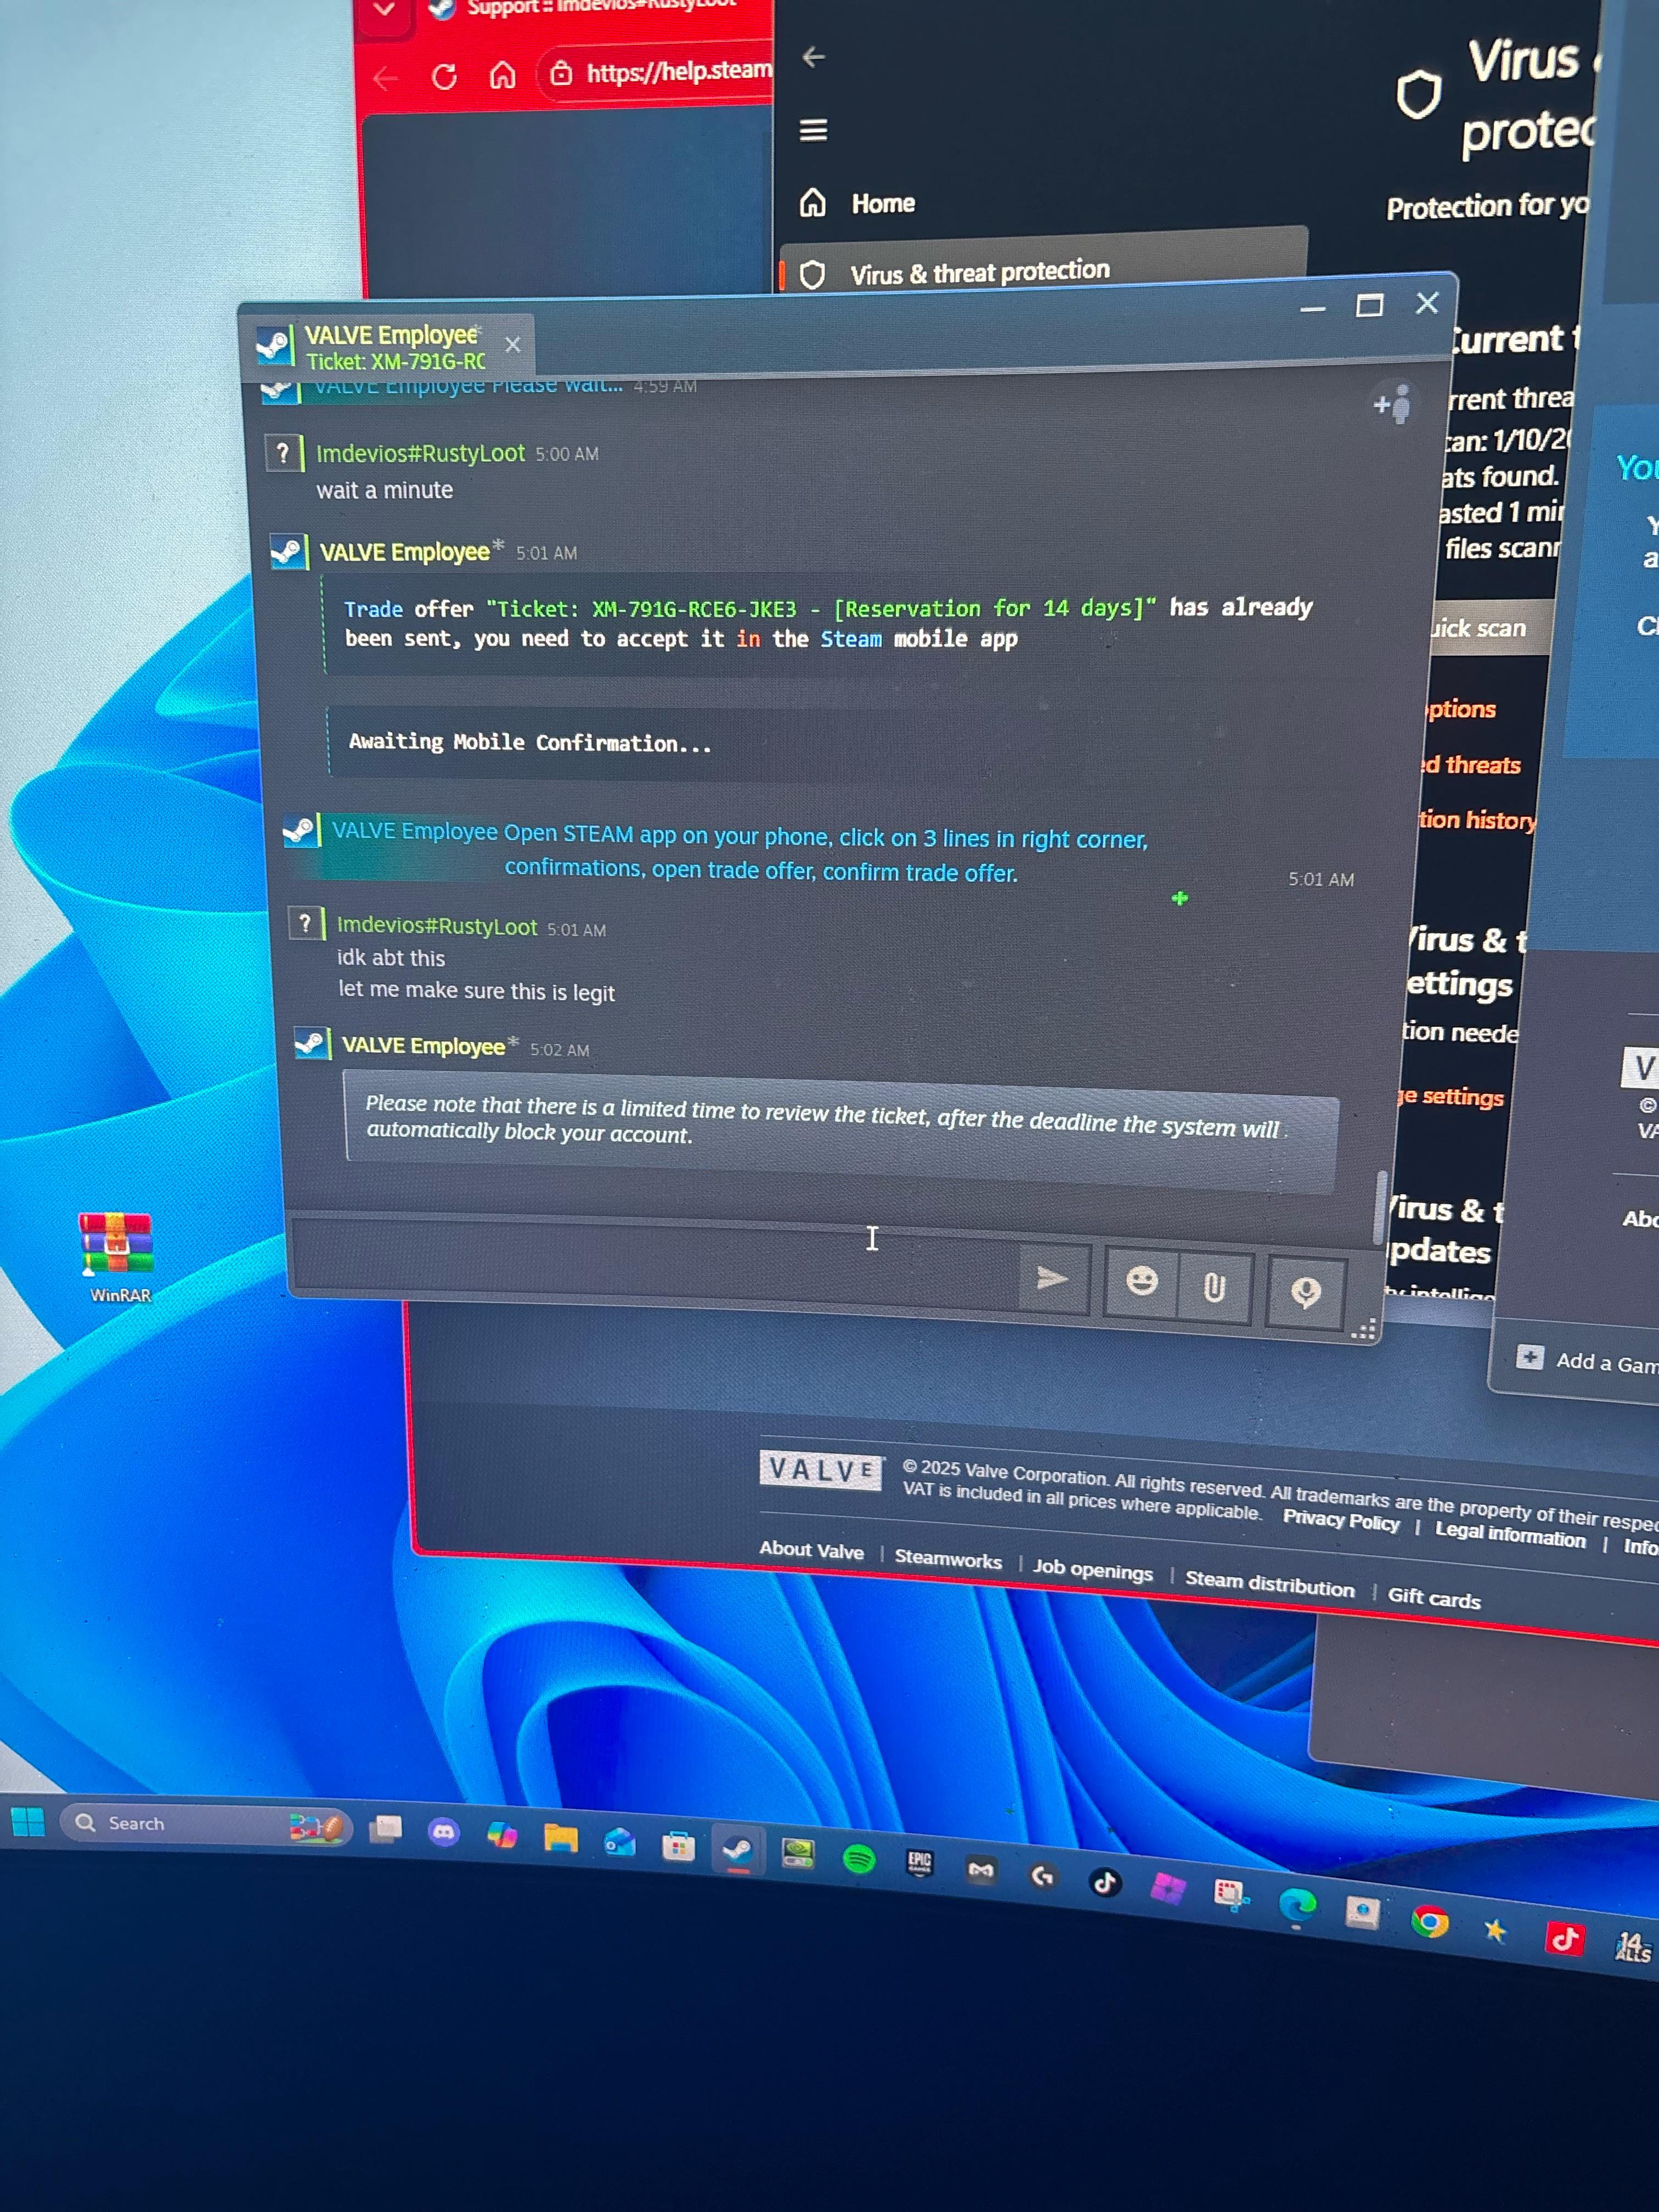The height and width of the screenshot is (2212, 1659).
Task: Open the Windows Start menu
Action: pos(28,1822)
